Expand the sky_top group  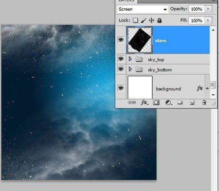130,59
